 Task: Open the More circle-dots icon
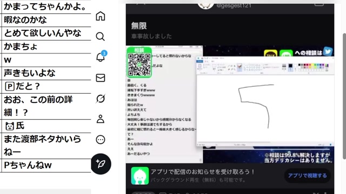pos(101,140)
